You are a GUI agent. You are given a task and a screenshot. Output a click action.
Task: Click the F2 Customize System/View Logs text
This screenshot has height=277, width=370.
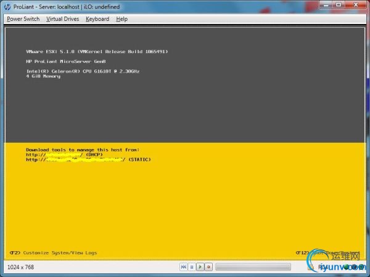53,253
